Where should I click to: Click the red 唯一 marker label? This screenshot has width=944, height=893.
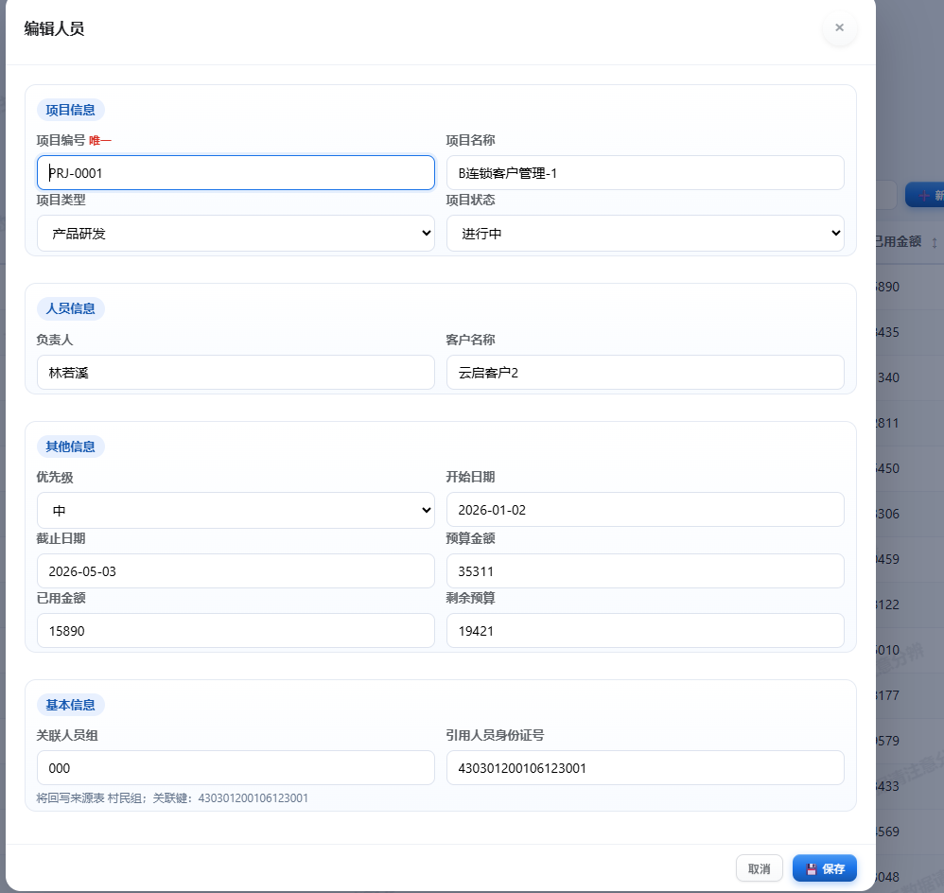(100, 140)
